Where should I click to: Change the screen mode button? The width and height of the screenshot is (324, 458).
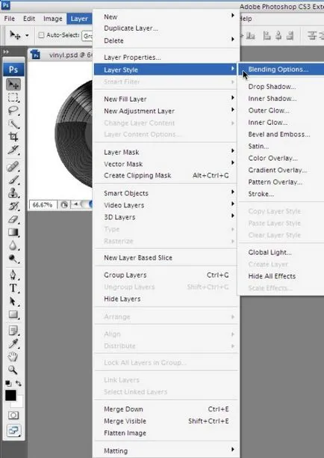(13, 430)
